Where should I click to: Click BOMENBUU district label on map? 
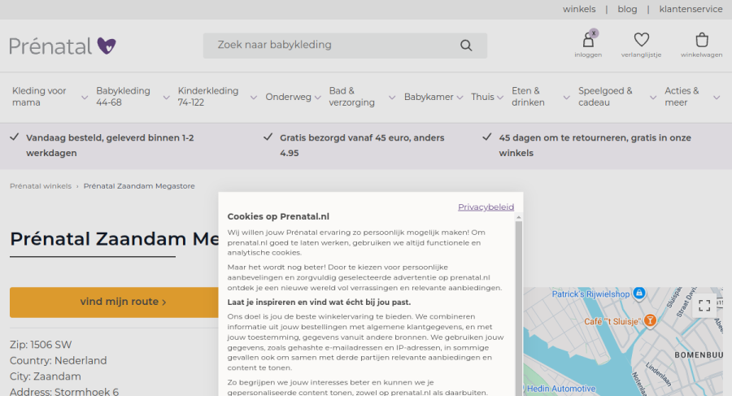click(699, 355)
